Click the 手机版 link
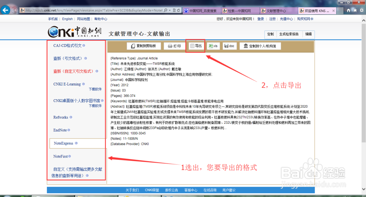 coord(53,19)
